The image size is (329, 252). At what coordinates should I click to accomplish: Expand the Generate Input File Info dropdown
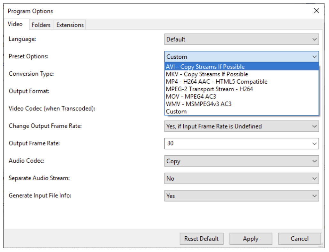(241, 196)
